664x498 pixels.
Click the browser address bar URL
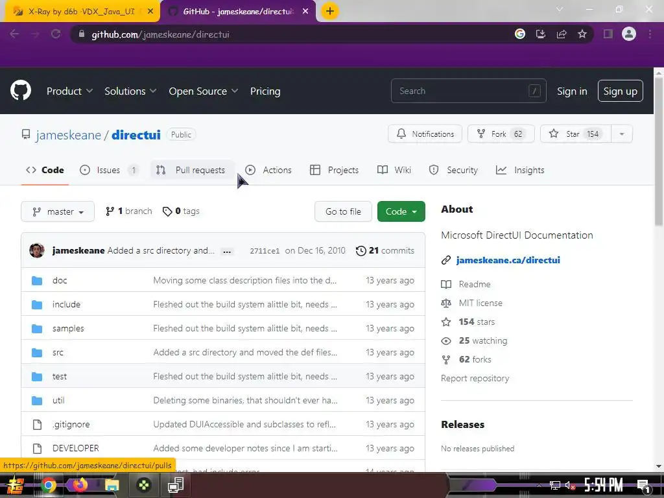pyautogui.click(x=161, y=34)
